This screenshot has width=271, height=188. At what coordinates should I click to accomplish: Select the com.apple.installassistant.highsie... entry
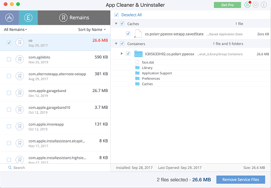click(x=55, y=157)
